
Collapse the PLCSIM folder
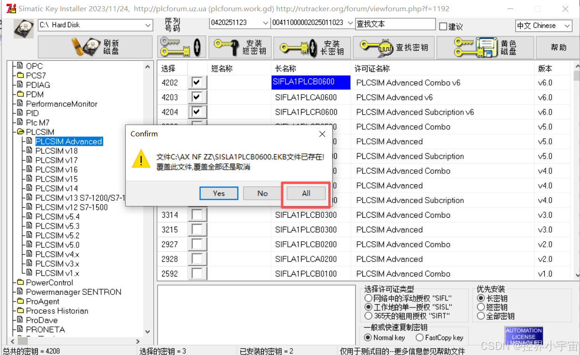coord(20,132)
